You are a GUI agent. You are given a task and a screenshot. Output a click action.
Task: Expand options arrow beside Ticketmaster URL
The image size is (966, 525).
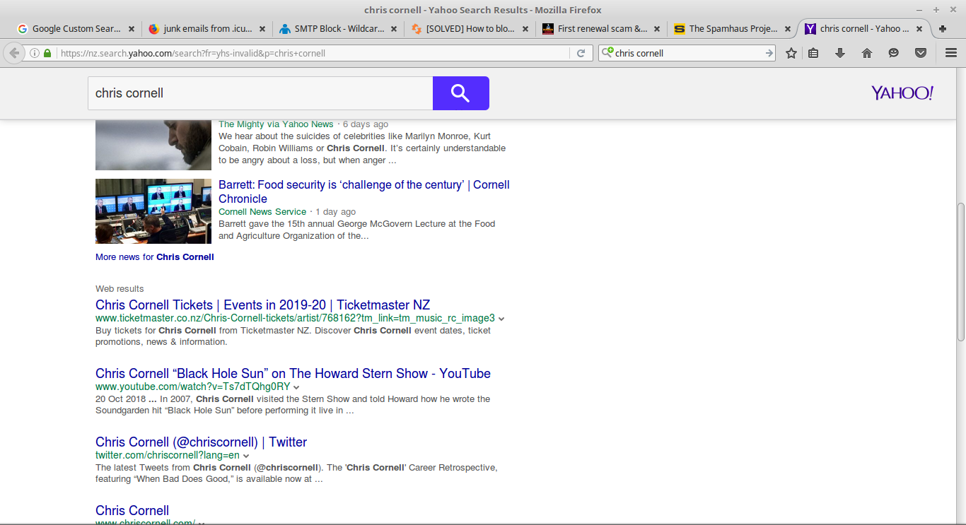pyautogui.click(x=501, y=319)
